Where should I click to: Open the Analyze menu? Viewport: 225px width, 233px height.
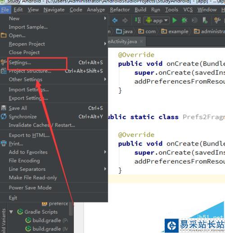point(96,10)
